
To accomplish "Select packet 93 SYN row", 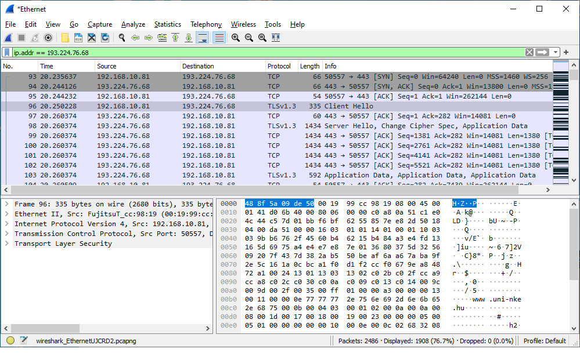I will coord(277,77).
